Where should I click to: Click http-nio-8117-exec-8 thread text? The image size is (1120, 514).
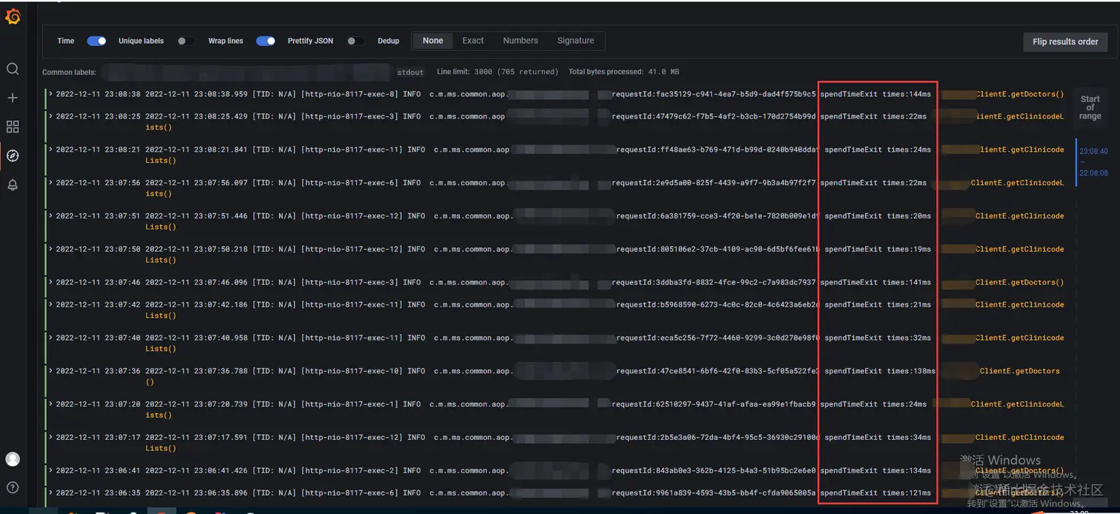[349, 94]
